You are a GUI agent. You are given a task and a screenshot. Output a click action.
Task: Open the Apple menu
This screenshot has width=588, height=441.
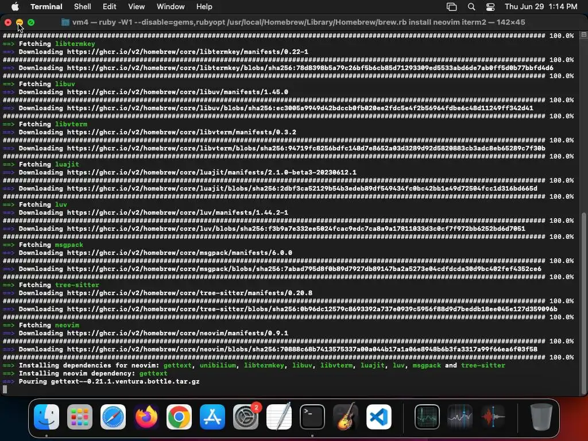click(15, 6)
